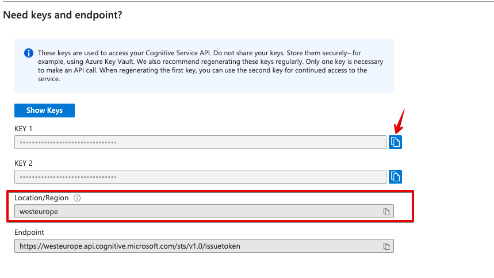Screen dimensions: 494x278
Task: Focus the masked KEY 1 field
Action: coord(200,142)
